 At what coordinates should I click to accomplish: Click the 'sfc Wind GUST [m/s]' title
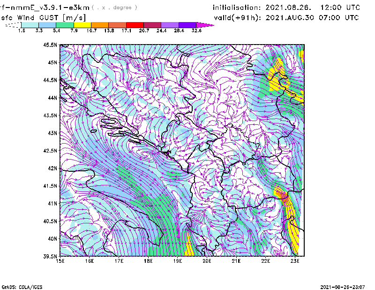[x=43, y=18]
